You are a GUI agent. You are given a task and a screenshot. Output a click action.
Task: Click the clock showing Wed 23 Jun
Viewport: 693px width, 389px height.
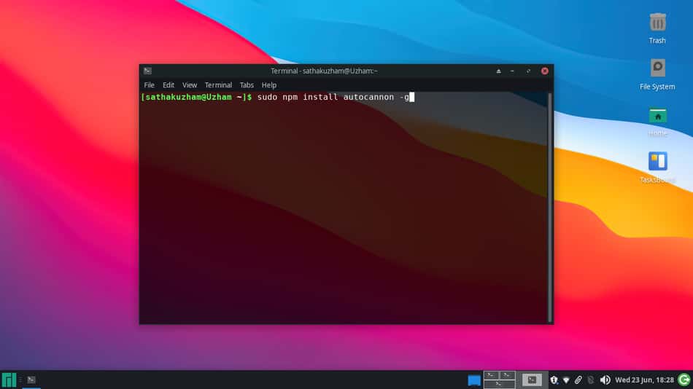pyautogui.click(x=644, y=380)
